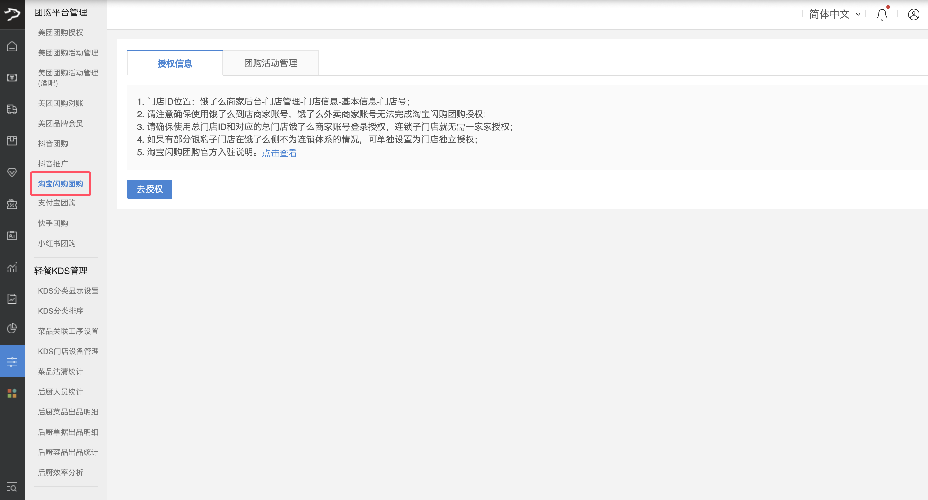Open the 点击查看 link
This screenshot has width=928, height=500.
point(279,153)
